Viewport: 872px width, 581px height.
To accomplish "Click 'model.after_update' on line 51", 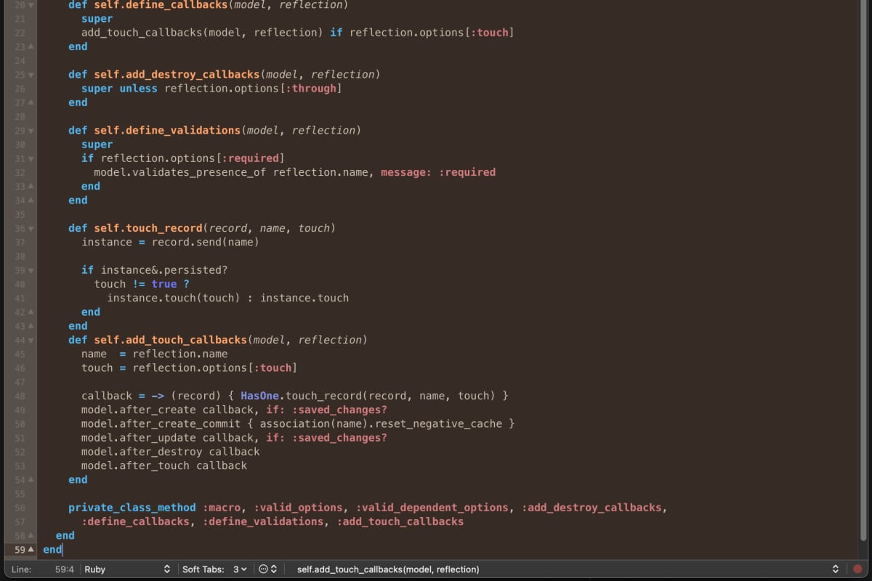I will (x=139, y=438).
